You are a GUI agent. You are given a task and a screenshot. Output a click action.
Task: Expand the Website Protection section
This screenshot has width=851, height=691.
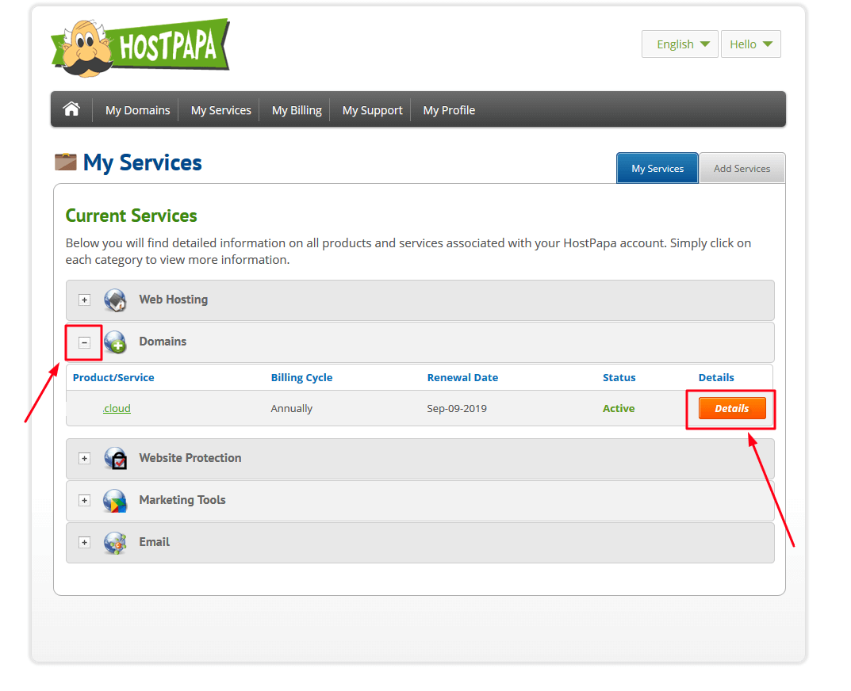click(84, 458)
